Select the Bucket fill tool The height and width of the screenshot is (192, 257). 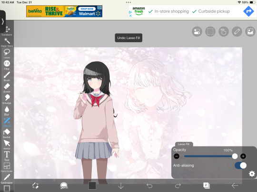pyautogui.click(x=7, y=133)
